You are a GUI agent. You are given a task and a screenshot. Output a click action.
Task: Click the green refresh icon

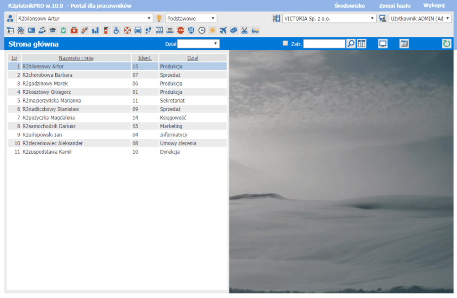[446, 44]
